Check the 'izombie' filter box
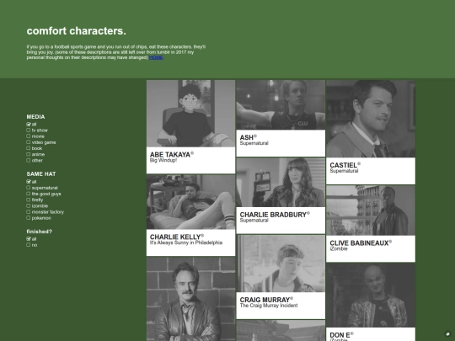The height and width of the screenshot is (341, 455). (x=29, y=206)
